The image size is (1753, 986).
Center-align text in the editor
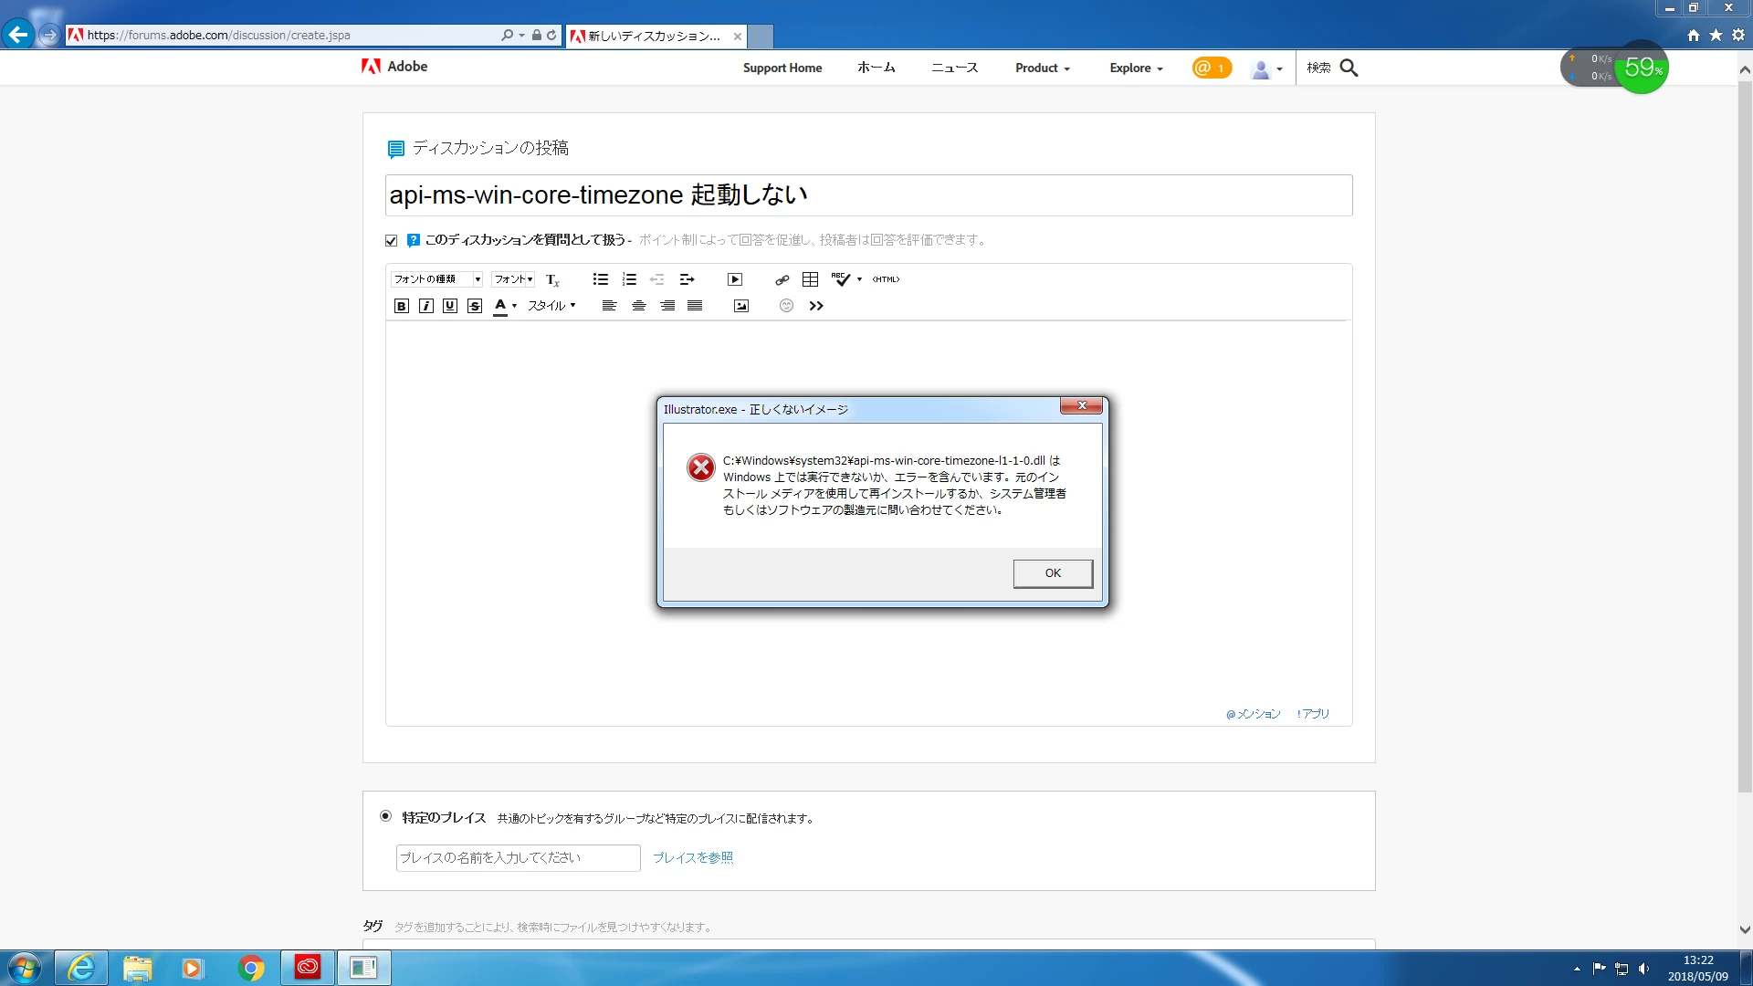click(639, 306)
